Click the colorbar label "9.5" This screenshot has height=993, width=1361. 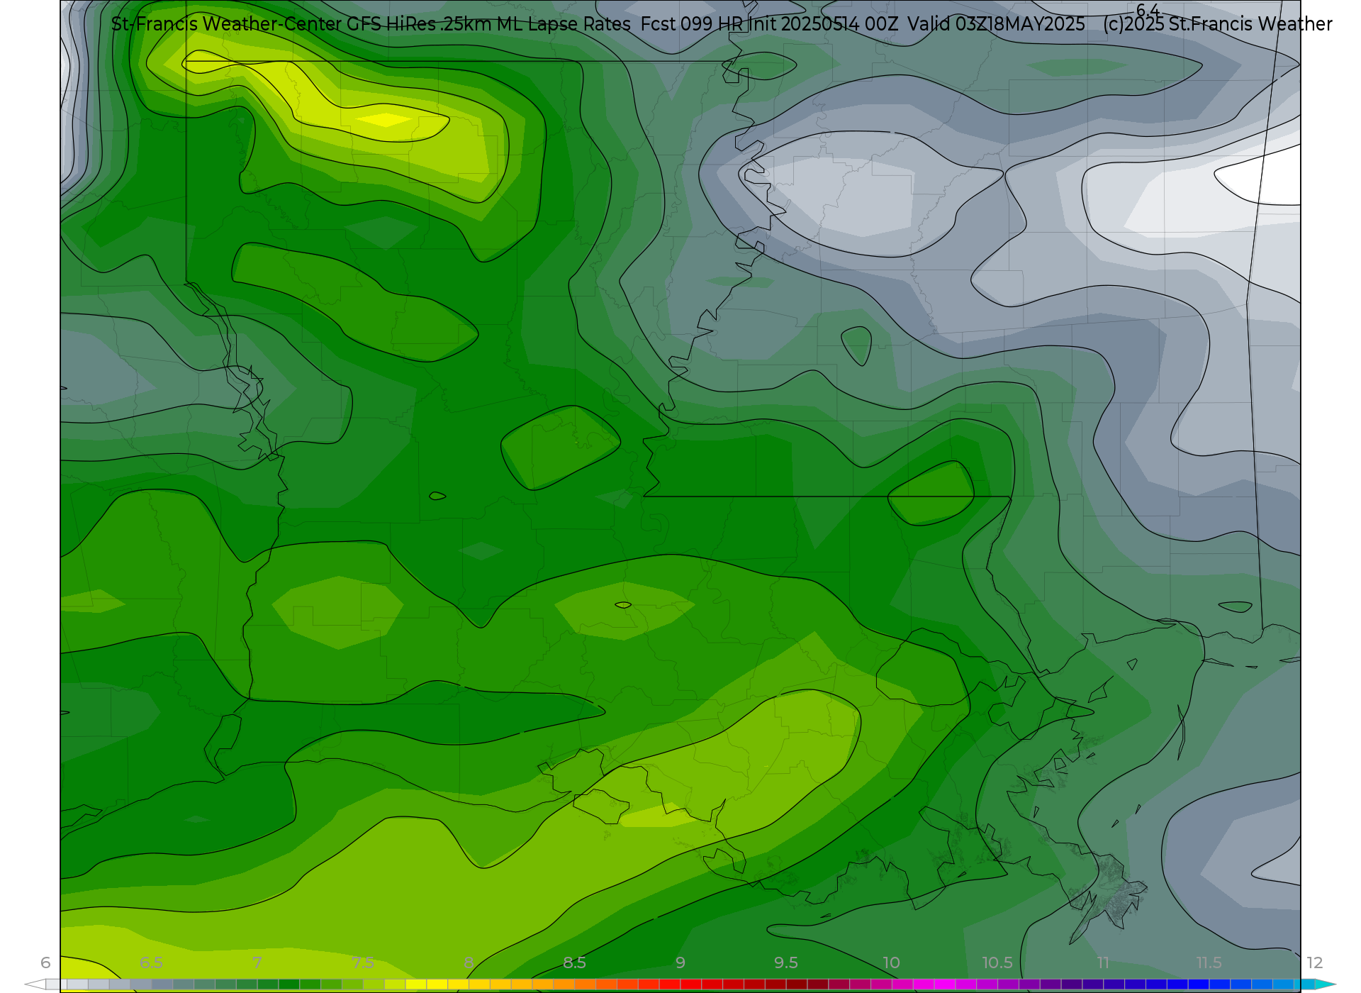(786, 963)
